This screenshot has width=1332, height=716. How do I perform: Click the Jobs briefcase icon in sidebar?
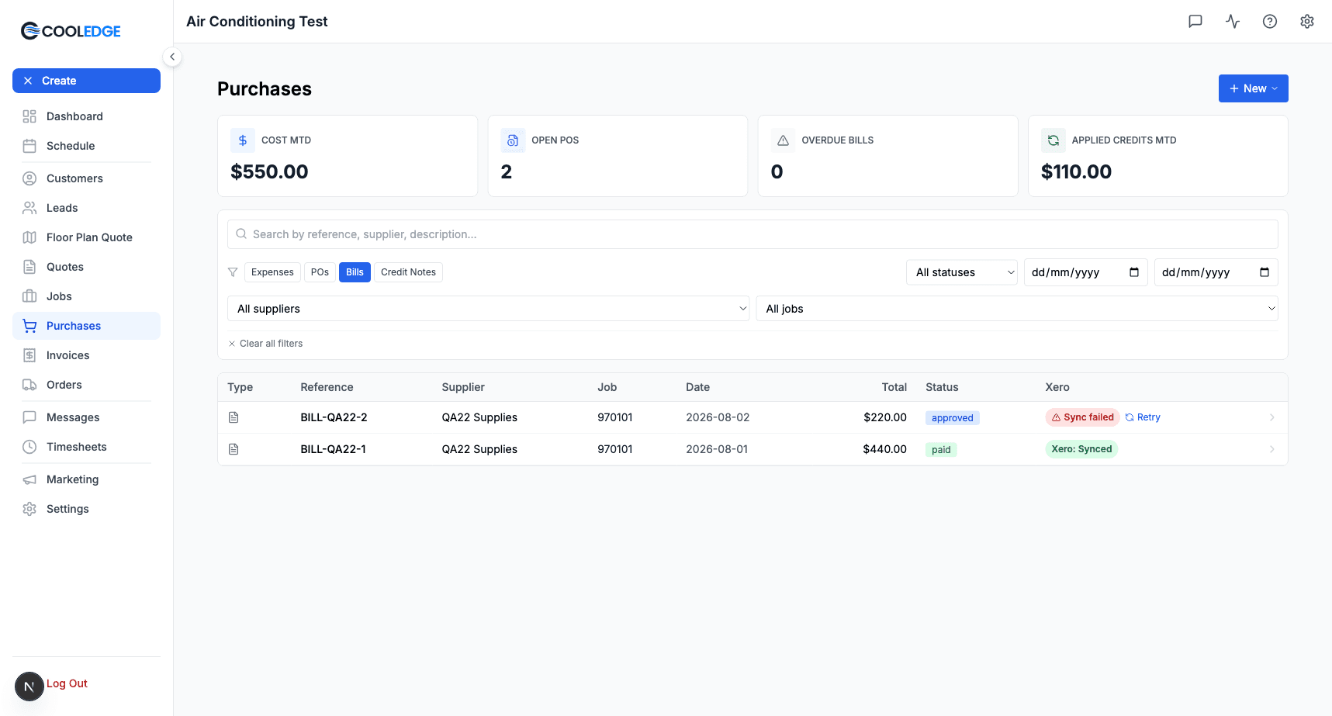coord(29,296)
